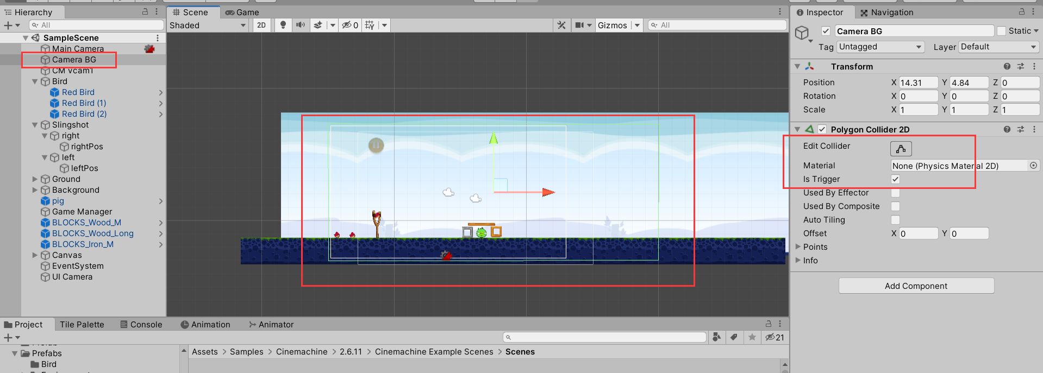Open the Animation tab
The width and height of the screenshot is (1043, 373).
[205, 324]
